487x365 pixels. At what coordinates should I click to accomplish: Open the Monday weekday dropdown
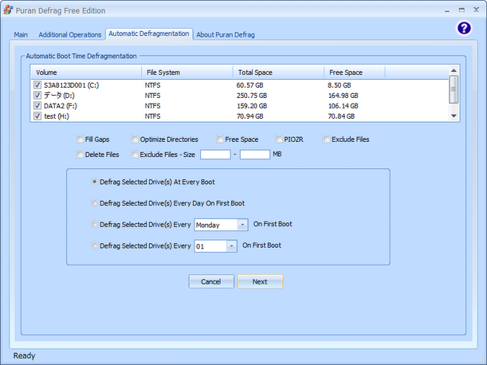click(x=242, y=225)
